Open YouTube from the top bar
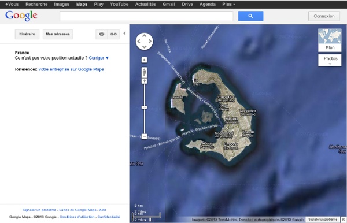347x223 pixels. tap(119, 4)
